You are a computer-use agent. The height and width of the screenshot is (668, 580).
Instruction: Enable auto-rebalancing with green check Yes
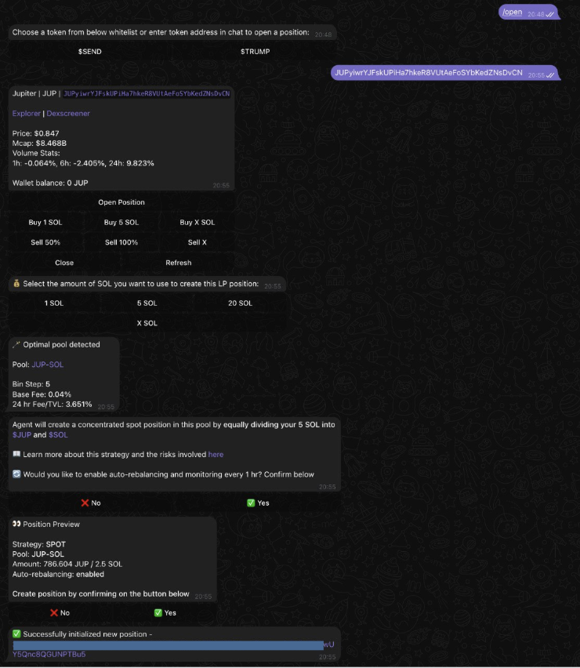[x=258, y=503]
